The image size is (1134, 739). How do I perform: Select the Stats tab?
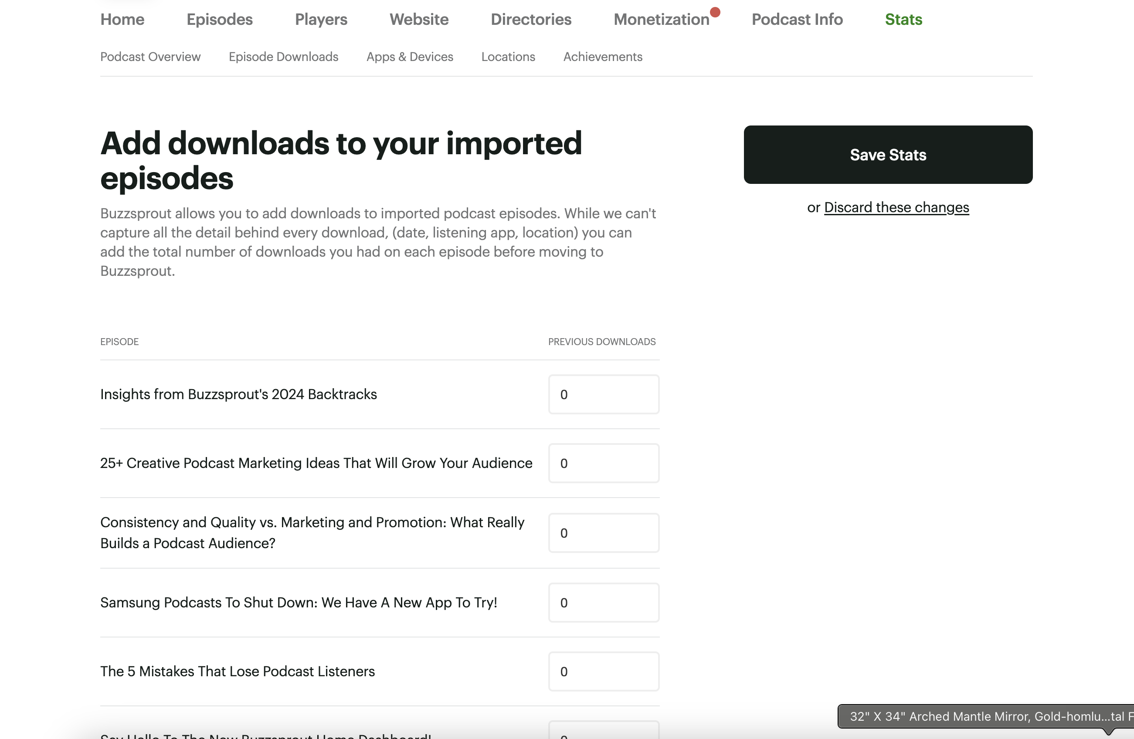pyautogui.click(x=903, y=19)
